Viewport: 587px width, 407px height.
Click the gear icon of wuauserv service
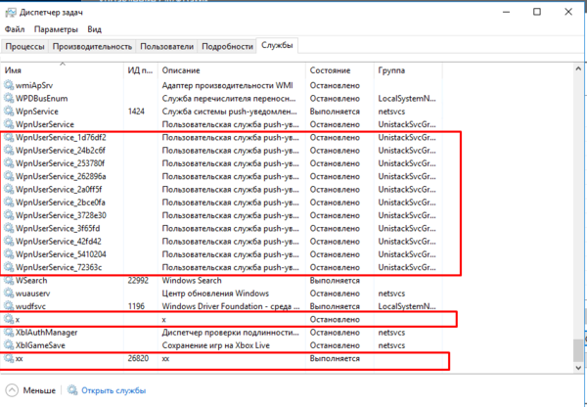(x=9, y=294)
